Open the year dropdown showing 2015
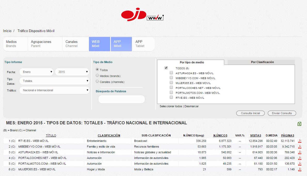 tap(72, 72)
